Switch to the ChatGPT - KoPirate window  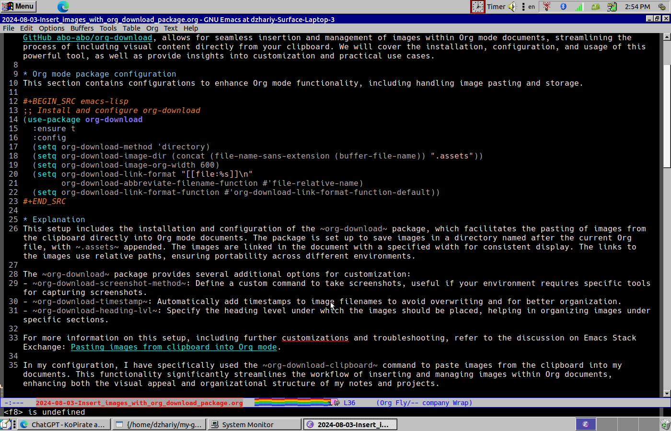click(x=63, y=424)
